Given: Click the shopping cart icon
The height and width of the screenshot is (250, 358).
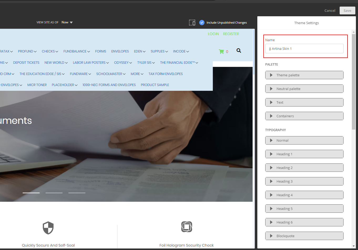Looking at the screenshot, I should point(221,52).
